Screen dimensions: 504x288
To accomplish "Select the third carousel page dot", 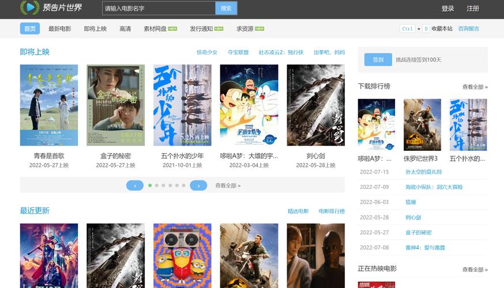I will [x=163, y=185].
